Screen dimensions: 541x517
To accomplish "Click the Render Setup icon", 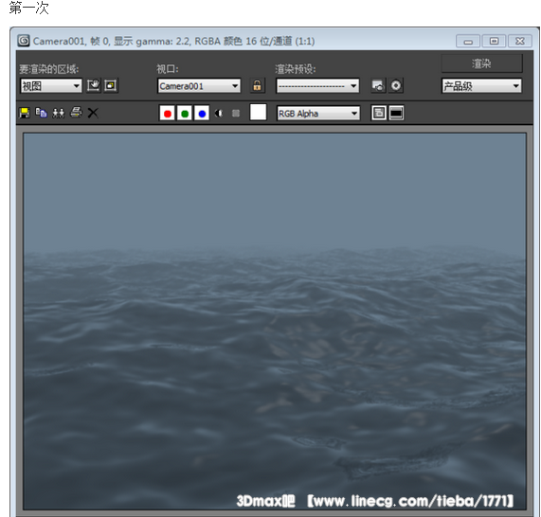I will pyautogui.click(x=378, y=85).
